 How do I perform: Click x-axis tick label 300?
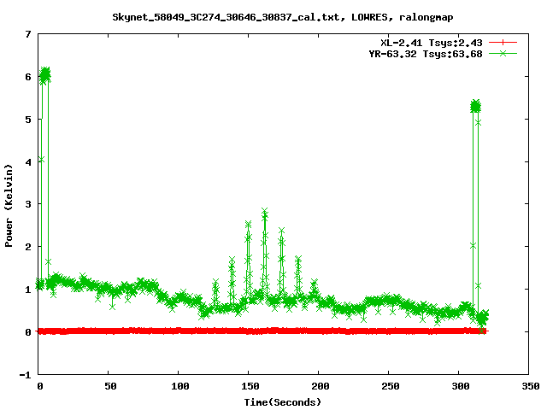pyautogui.click(x=461, y=386)
